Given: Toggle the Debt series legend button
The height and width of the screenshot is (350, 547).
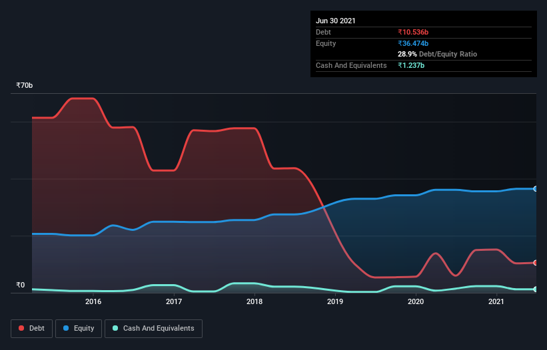Looking at the screenshot, I should coord(32,329).
